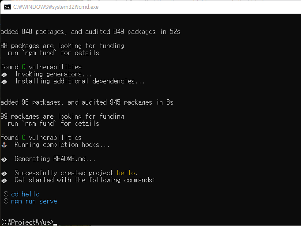This screenshot has height=226, width=301.
Task: Click the added 96 packages line
Action: tap(87, 102)
